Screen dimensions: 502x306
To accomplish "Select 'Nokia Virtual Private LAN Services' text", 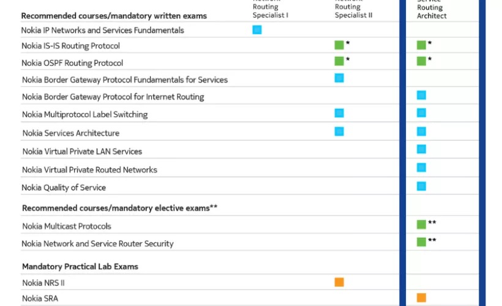I will pos(82,151).
